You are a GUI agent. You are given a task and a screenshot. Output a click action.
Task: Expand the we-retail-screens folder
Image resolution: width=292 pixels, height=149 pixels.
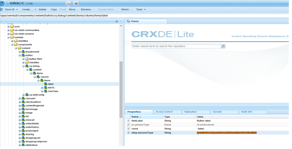point(8,34)
